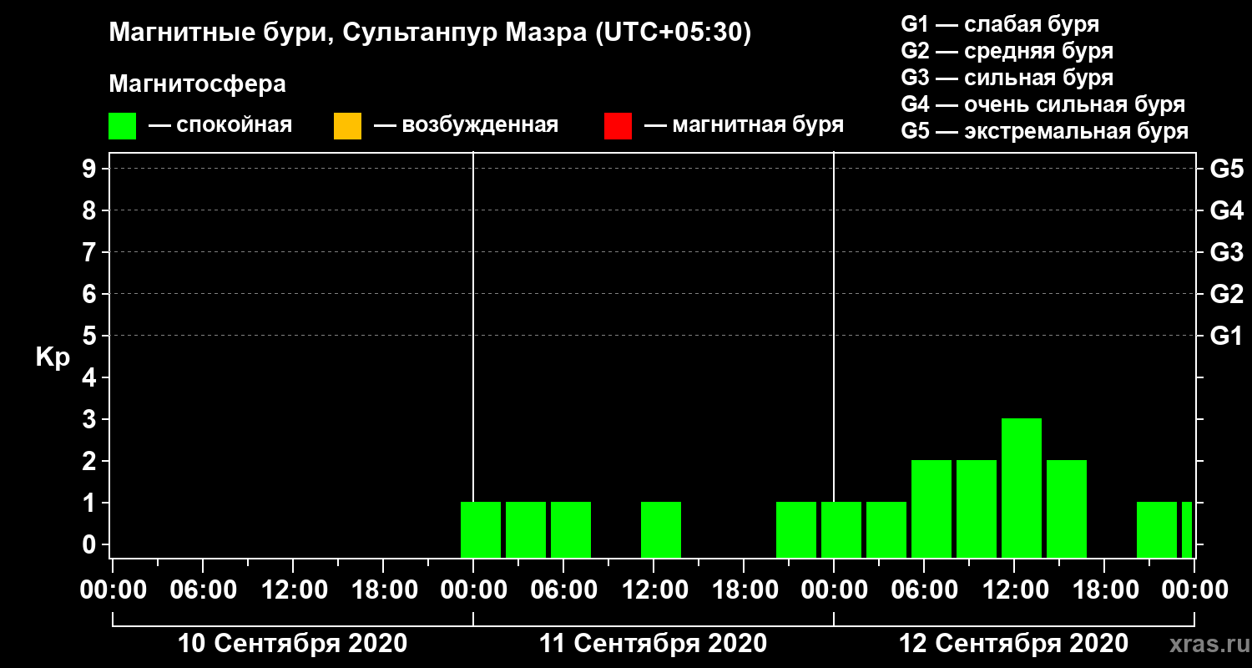Click the last partial green bar on 12 September
Viewport: 1252px width, 668px height.
point(1187,529)
